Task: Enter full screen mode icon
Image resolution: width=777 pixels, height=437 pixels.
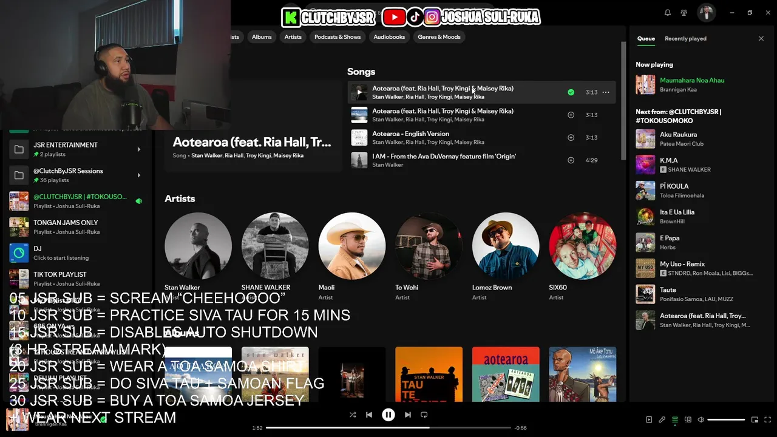Action: [x=768, y=420]
